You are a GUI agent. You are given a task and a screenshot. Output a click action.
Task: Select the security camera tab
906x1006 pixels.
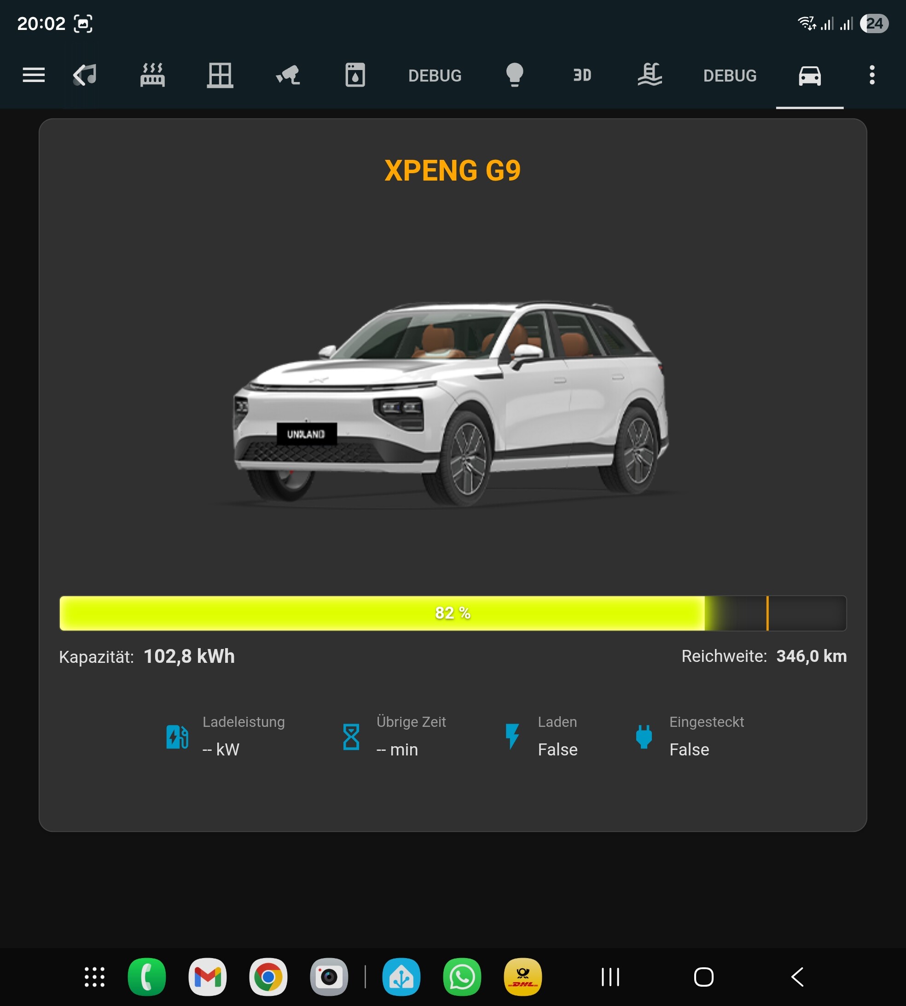(x=288, y=75)
